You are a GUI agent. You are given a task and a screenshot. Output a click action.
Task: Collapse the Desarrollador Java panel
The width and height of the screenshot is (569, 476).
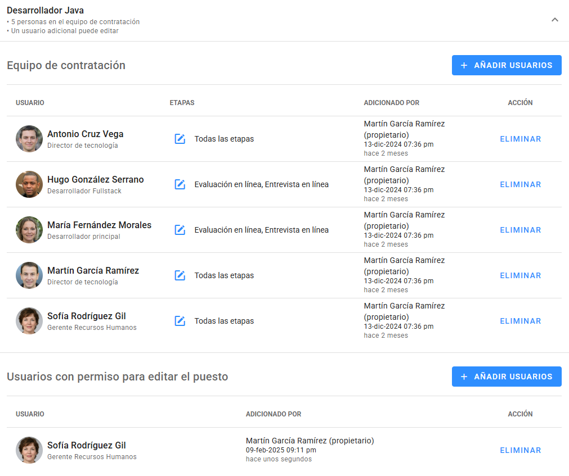[554, 20]
